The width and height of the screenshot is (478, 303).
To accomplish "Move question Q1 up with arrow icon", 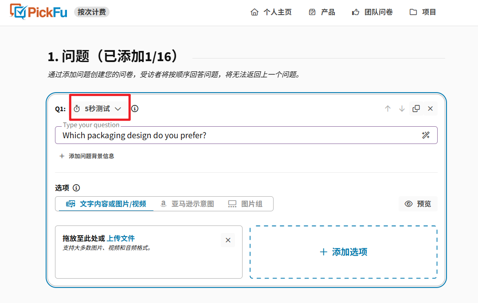I will [388, 108].
